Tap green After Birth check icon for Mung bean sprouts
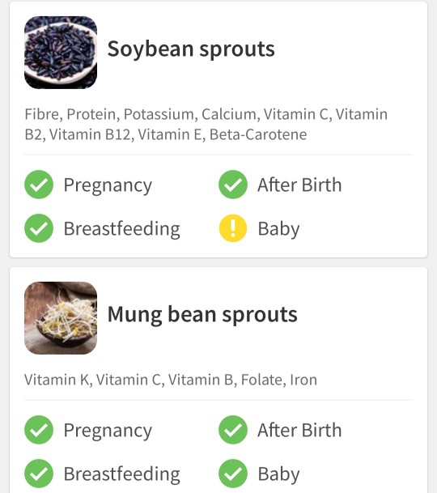The height and width of the screenshot is (493, 437). click(x=233, y=430)
